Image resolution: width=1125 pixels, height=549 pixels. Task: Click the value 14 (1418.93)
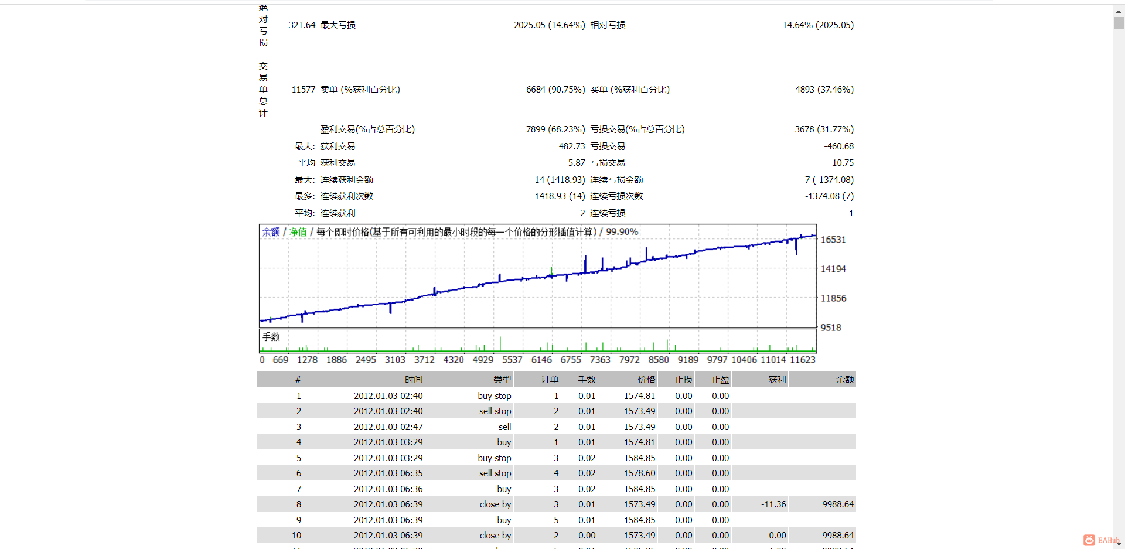[x=560, y=180]
